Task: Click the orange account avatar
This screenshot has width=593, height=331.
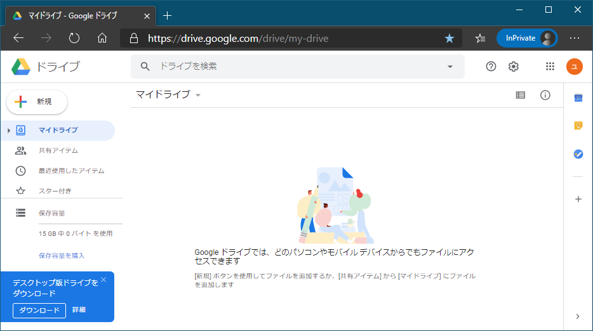Action: click(574, 67)
